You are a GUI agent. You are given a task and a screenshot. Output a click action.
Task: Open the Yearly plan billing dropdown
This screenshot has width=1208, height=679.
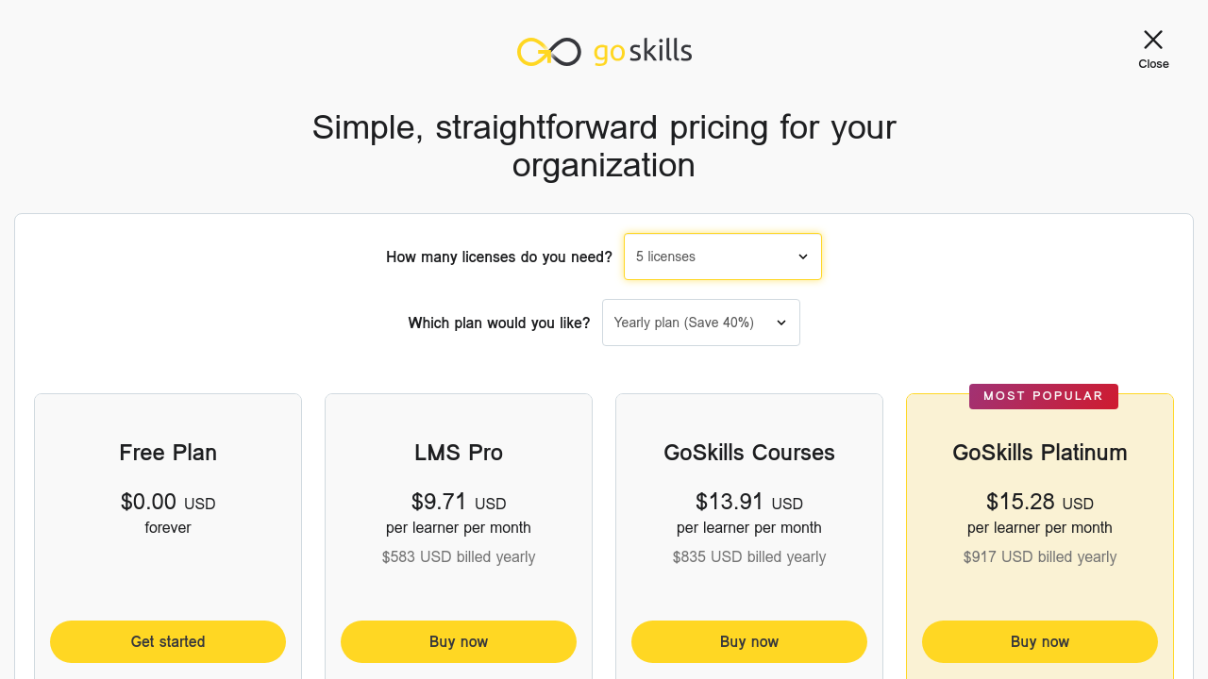pyautogui.click(x=700, y=323)
